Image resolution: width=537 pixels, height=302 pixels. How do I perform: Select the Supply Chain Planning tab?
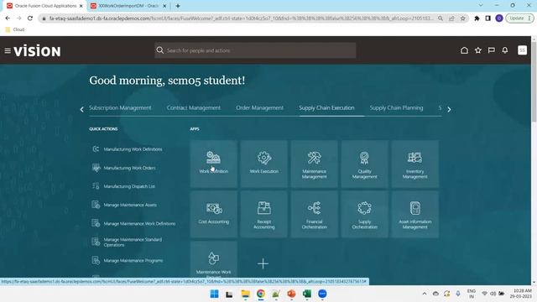click(396, 108)
